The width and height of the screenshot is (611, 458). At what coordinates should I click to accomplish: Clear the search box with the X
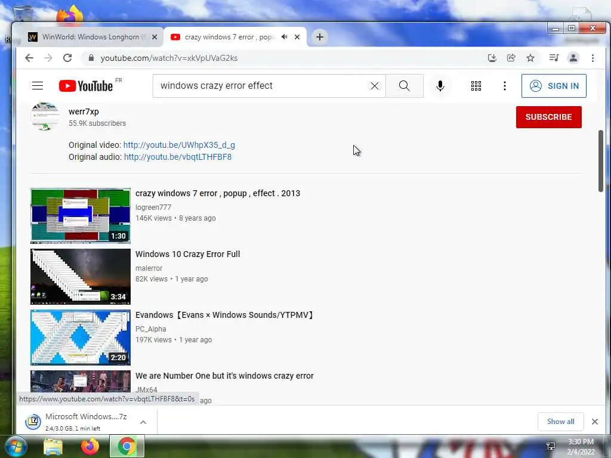click(x=375, y=86)
